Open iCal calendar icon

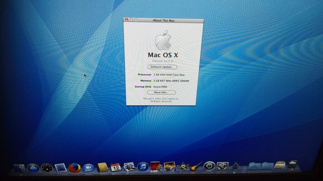pyautogui.click(x=116, y=167)
